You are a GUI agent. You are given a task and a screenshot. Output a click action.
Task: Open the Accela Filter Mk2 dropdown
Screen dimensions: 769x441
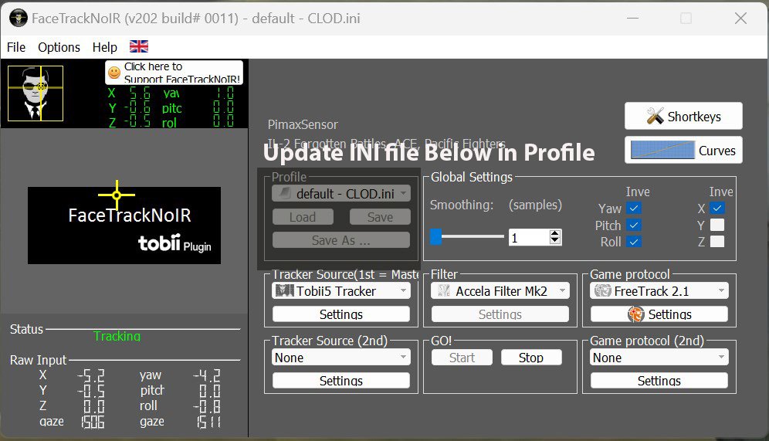tap(500, 291)
